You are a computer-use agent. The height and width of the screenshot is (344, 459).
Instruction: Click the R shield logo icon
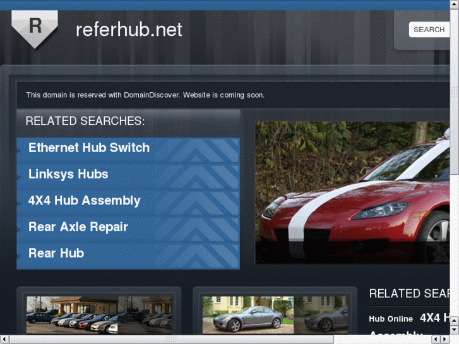35,29
